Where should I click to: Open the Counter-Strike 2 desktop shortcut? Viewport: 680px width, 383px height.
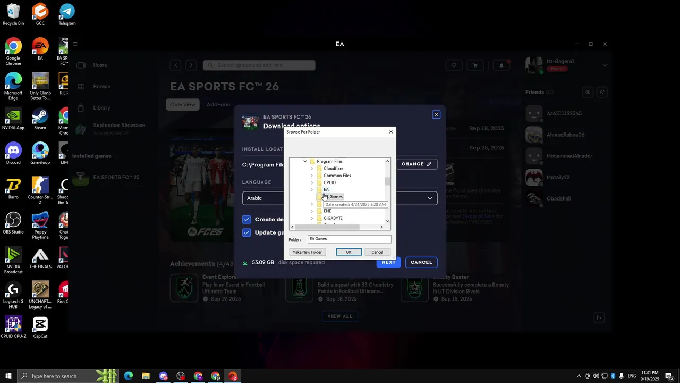point(40,190)
